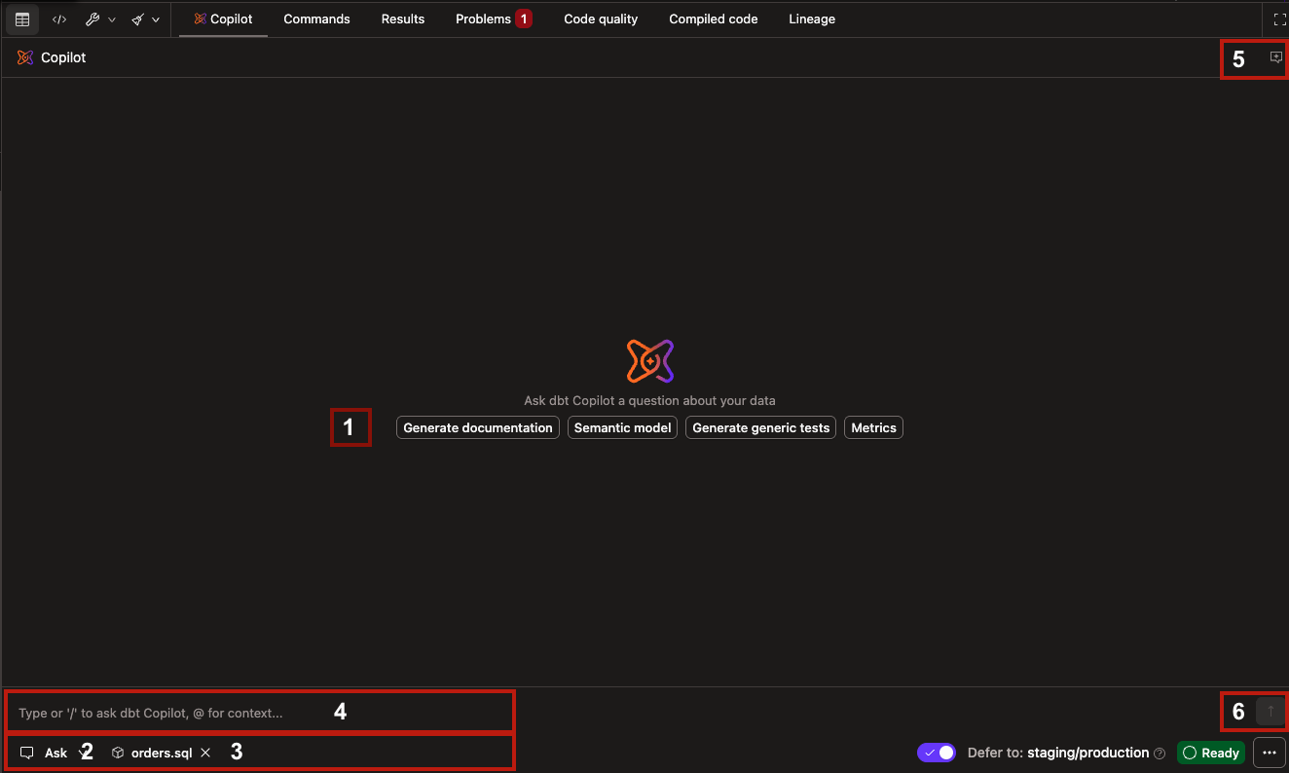Open the sweep tool dropdown chevron
1289x773 pixels.
[x=154, y=18]
